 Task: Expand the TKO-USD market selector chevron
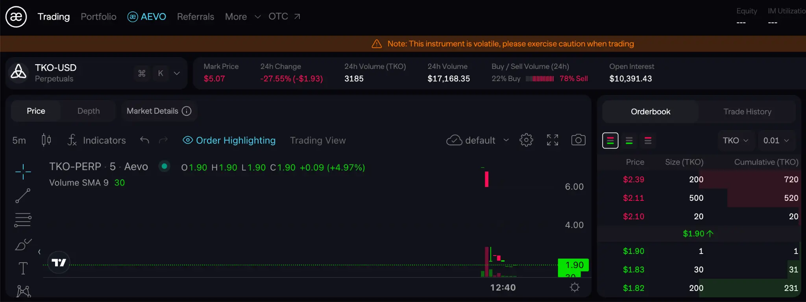coord(177,73)
